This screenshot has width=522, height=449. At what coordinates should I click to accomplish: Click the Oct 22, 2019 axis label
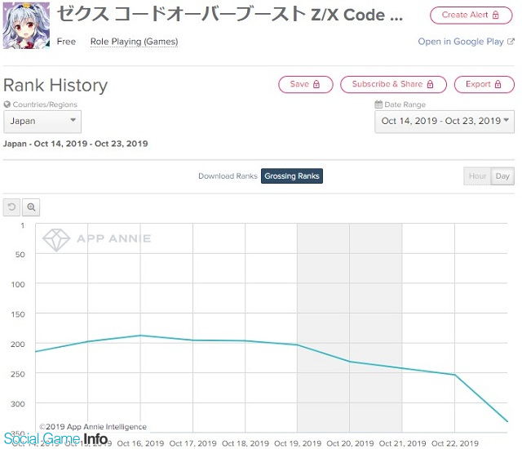(455, 443)
